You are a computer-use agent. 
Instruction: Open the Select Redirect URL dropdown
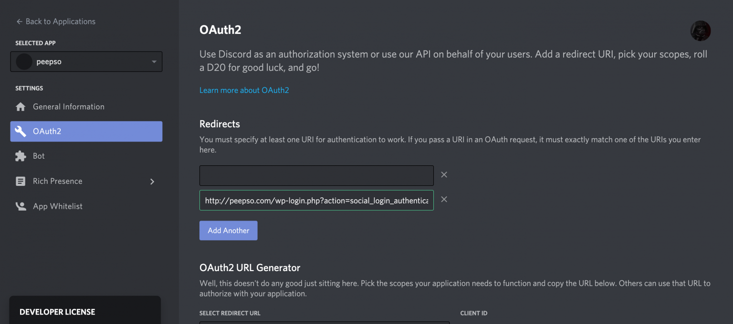(x=325, y=323)
